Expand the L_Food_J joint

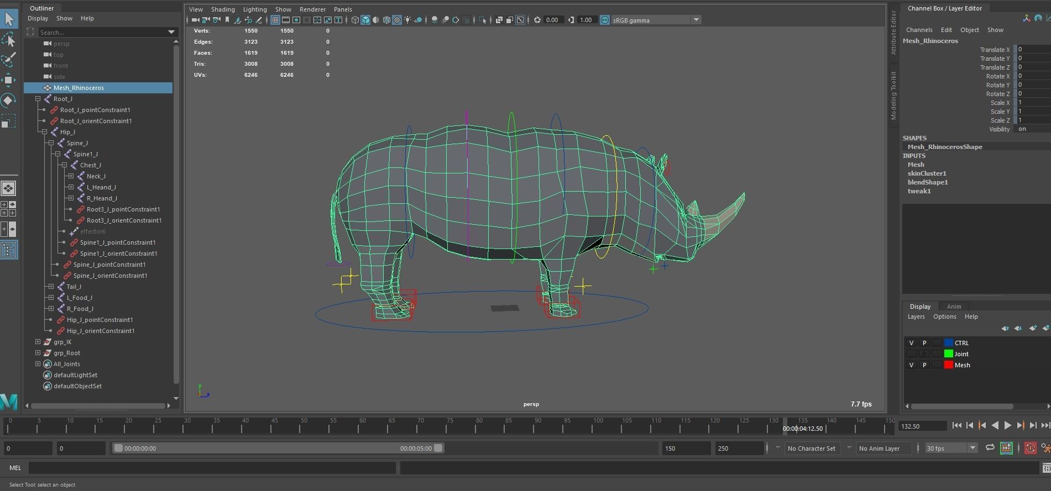pyautogui.click(x=51, y=298)
